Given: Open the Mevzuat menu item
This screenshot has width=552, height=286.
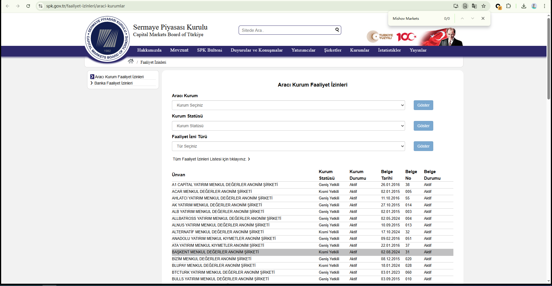Looking at the screenshot, I should click(179, 50).
